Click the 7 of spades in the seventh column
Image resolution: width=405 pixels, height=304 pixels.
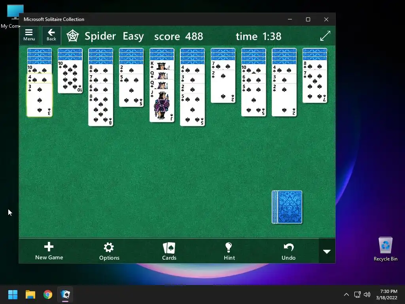pyautogui.click(x=223, y=65)
